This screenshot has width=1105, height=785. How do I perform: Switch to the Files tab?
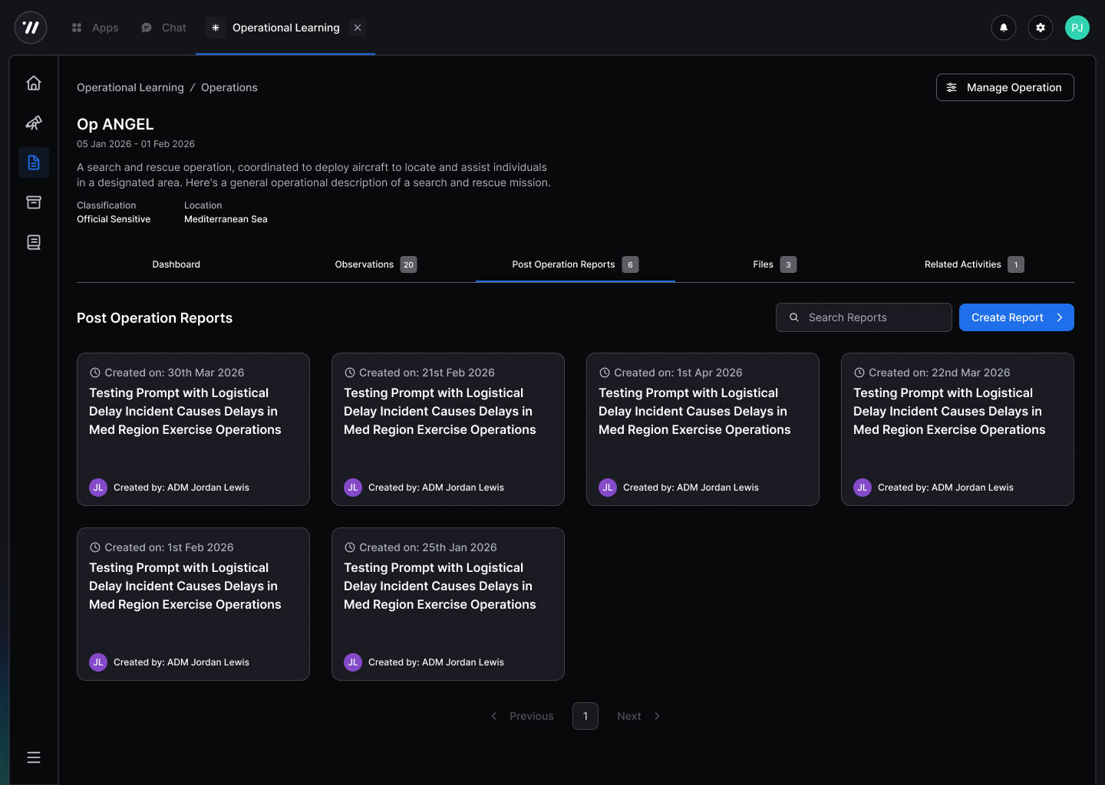[x=775, y=264]
